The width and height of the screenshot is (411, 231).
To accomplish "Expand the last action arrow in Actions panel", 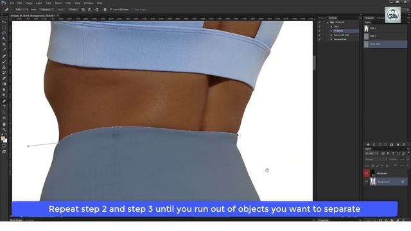I will click(x=331, y=39).
